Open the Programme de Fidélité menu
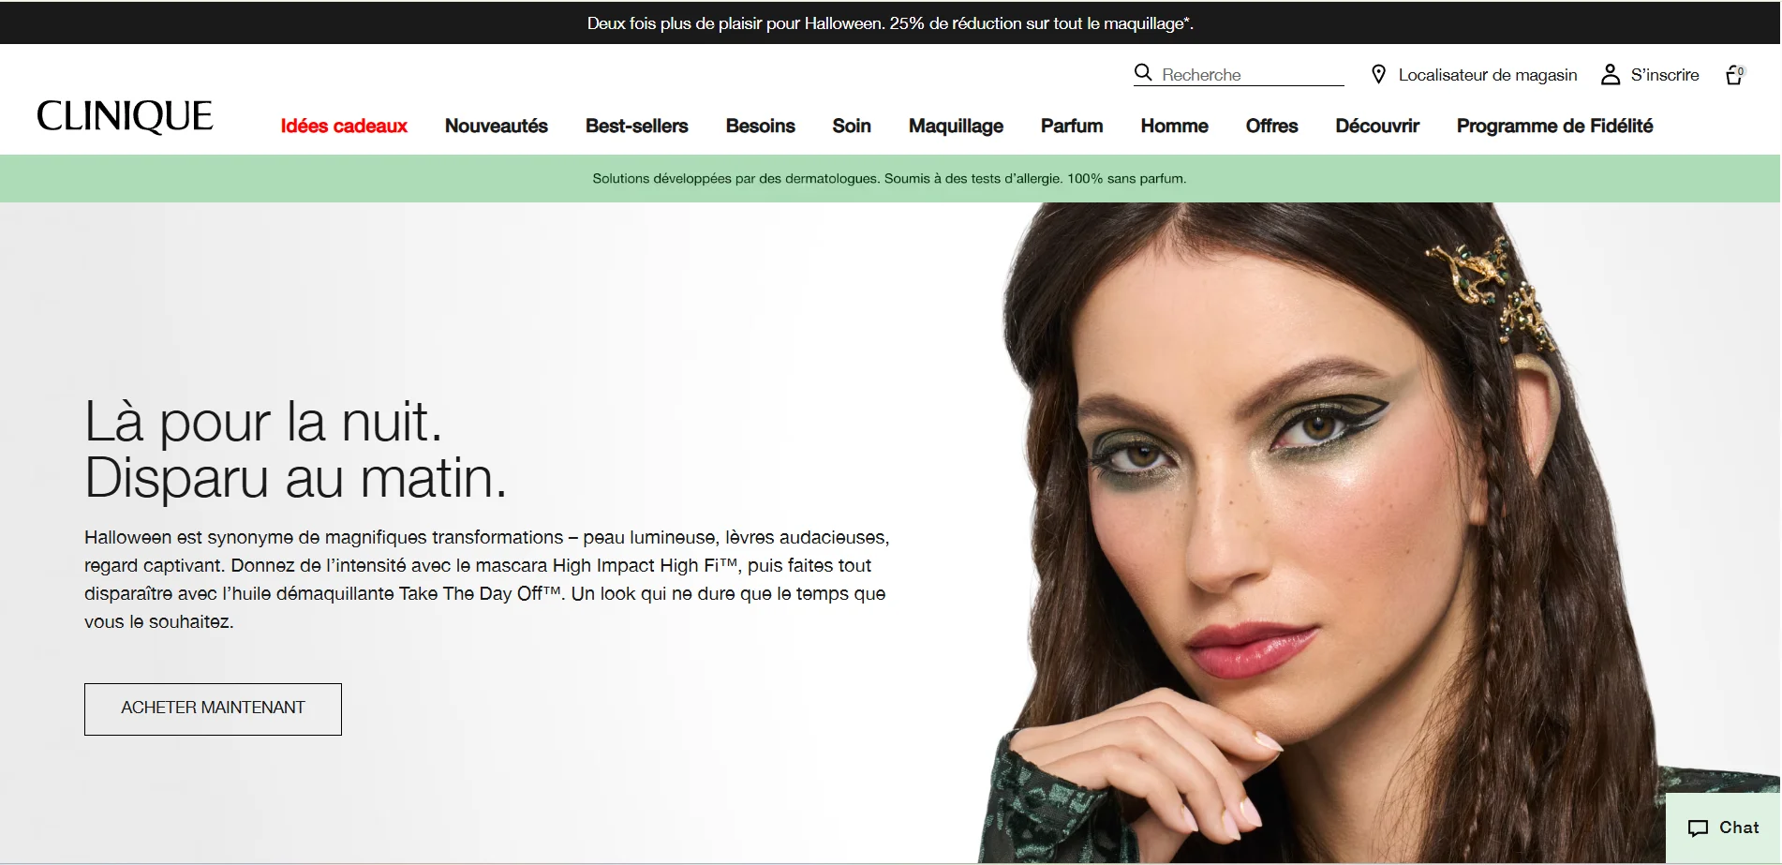Image resolution: width=1782 pixels, height=865 pixels. pyautogui.click(x=1554, y=126)
